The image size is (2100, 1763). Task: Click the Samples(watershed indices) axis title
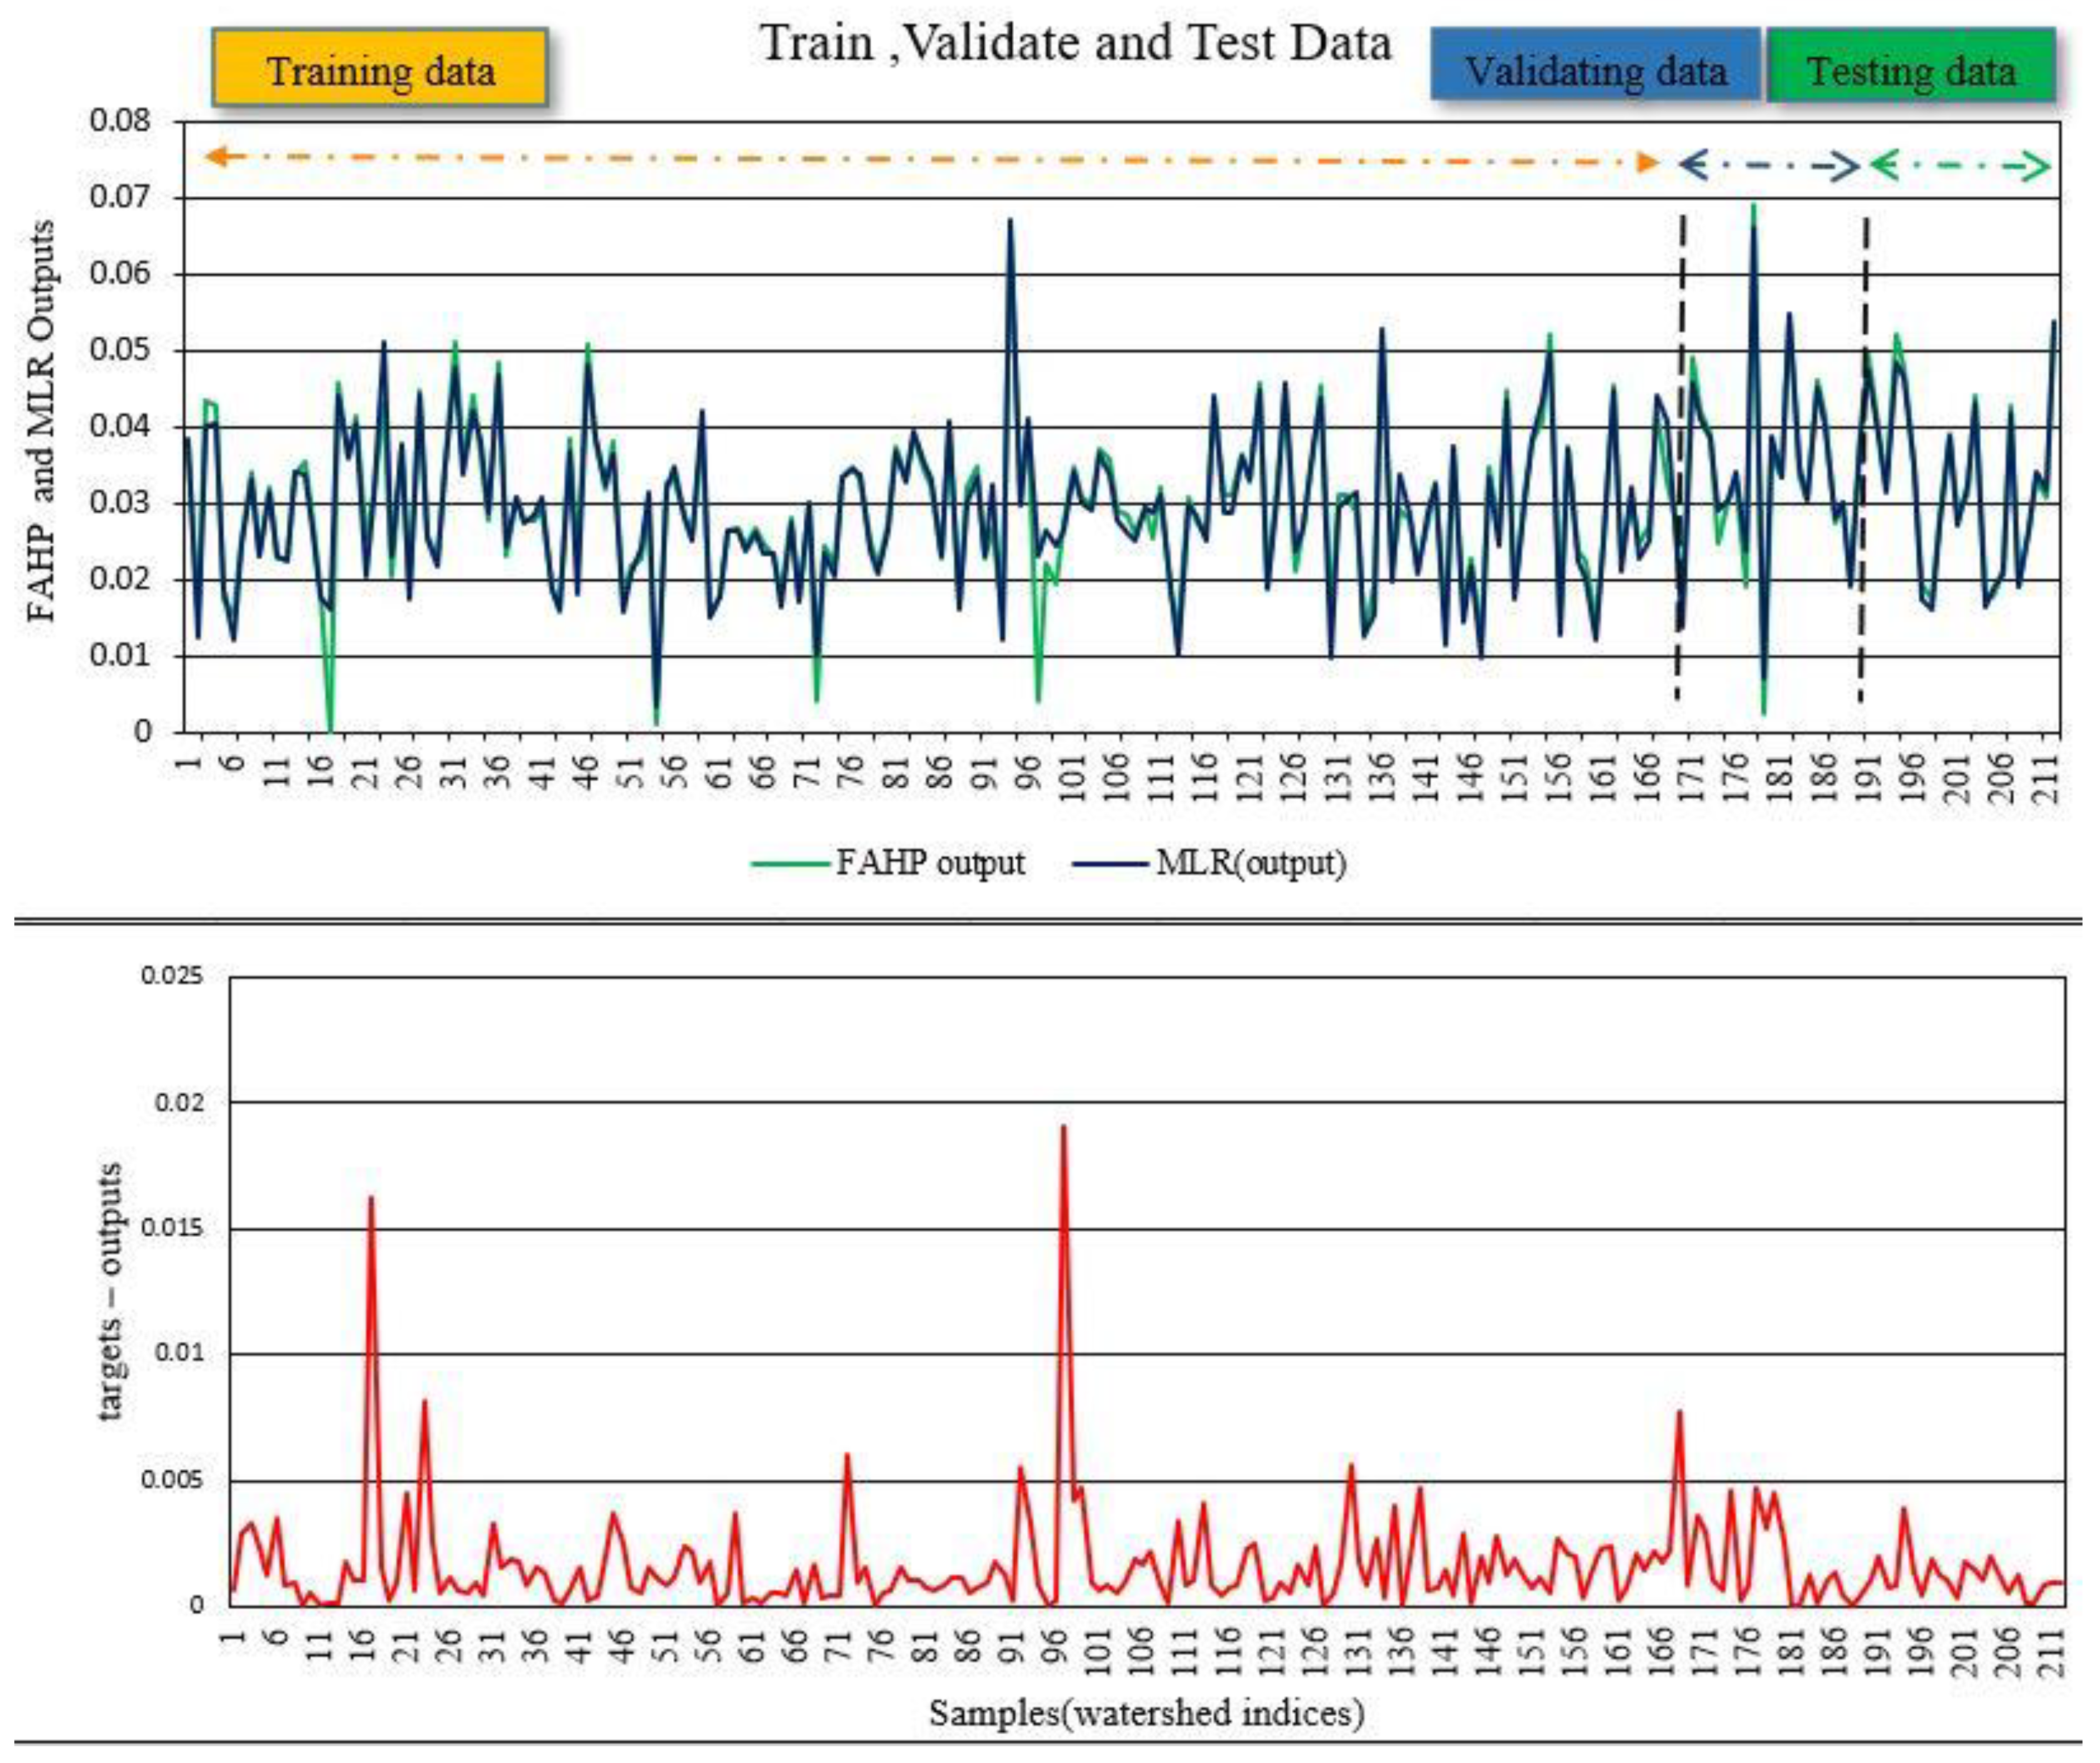point(1146,1713)
